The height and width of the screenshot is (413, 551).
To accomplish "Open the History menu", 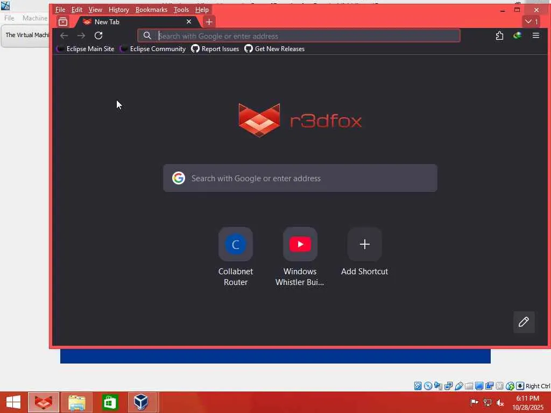I will tap(118, 10).
